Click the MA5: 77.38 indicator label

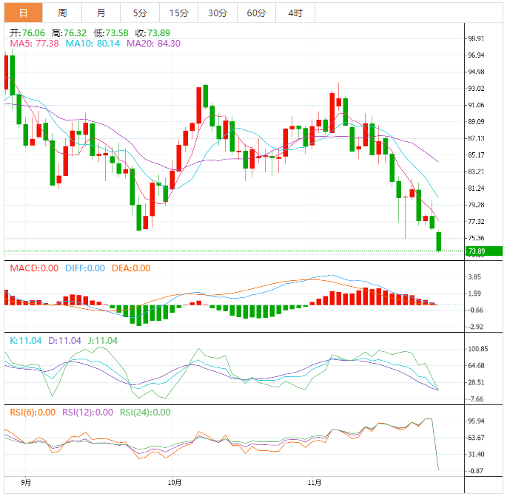(x=34, y=44)
